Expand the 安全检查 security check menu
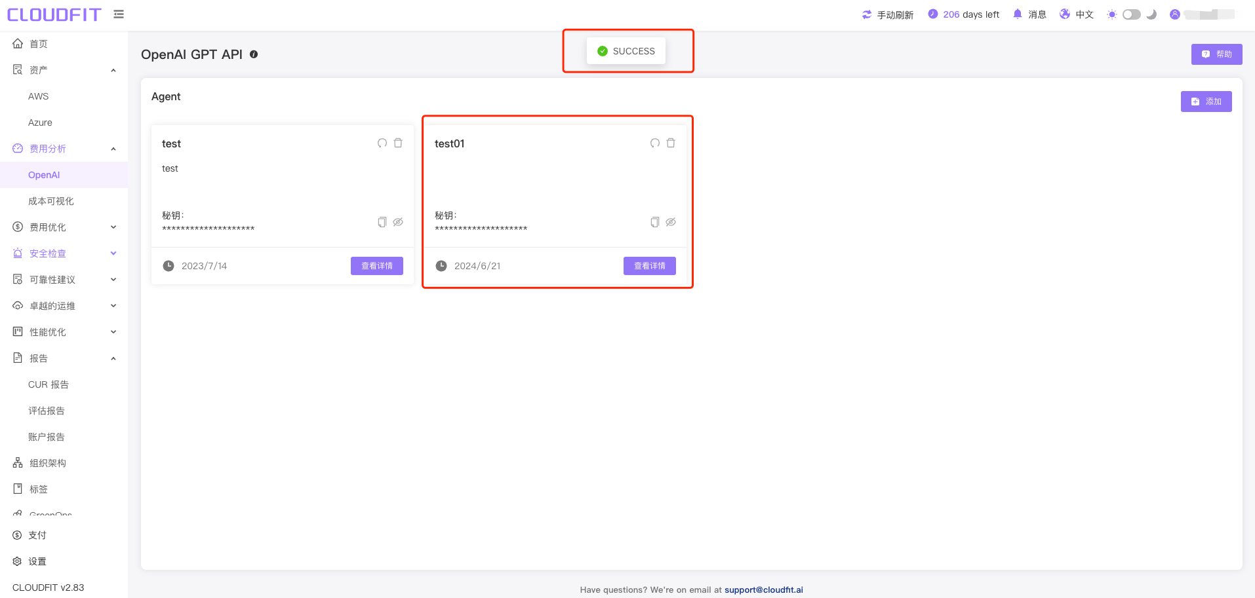Image resolution: width=1255 pixels, height=598 pixels. click(64, 253)
